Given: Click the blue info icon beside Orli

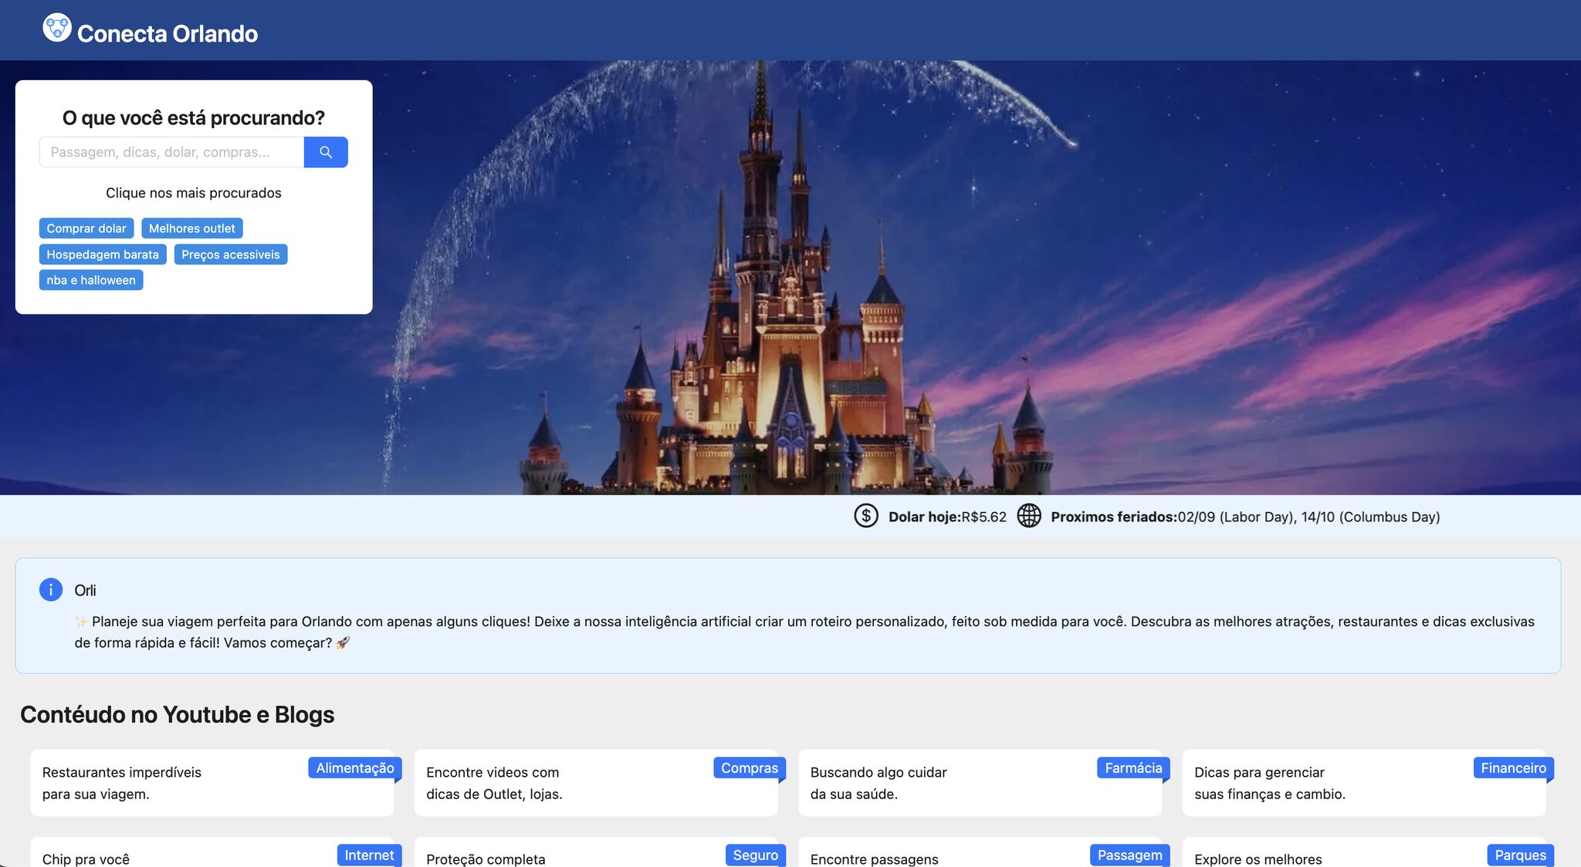Looking at the screenshot, I should click(51, 590).
